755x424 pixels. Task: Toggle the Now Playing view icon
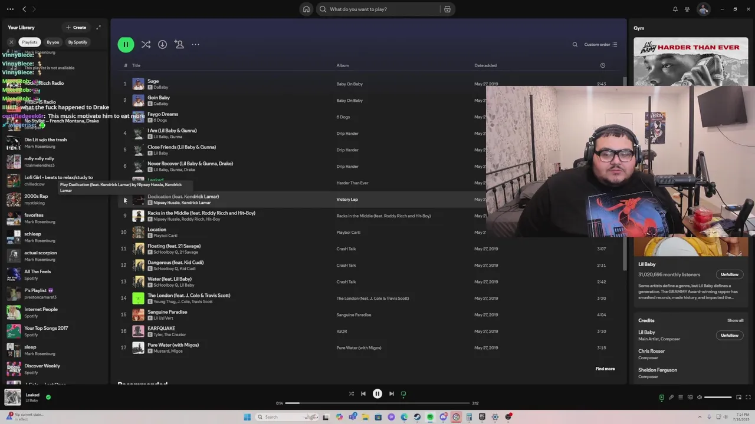(661, 397)
